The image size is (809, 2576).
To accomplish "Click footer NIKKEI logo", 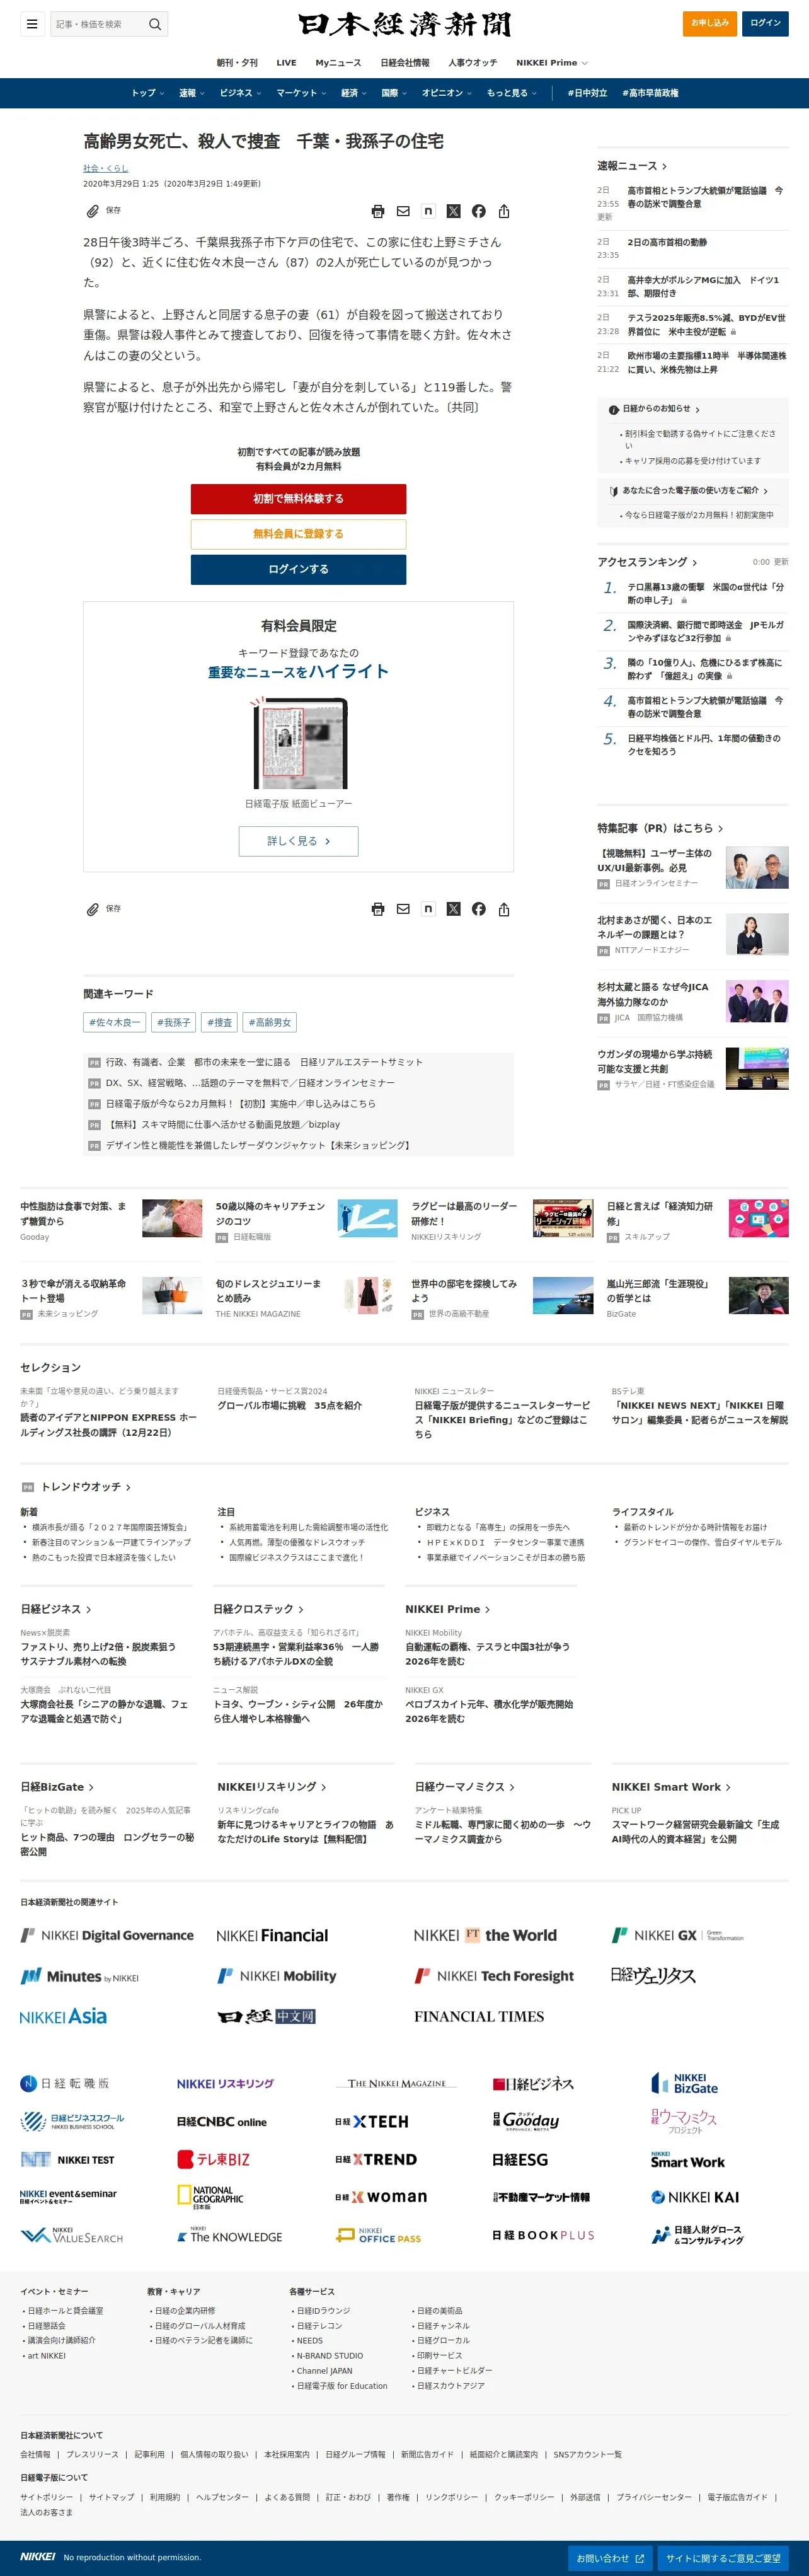I will [38, 2556].
